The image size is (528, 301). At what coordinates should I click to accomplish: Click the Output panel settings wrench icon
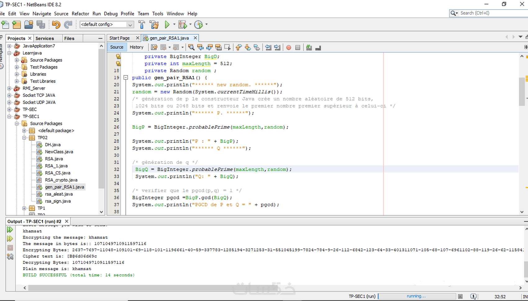click(x=10, y=257)
